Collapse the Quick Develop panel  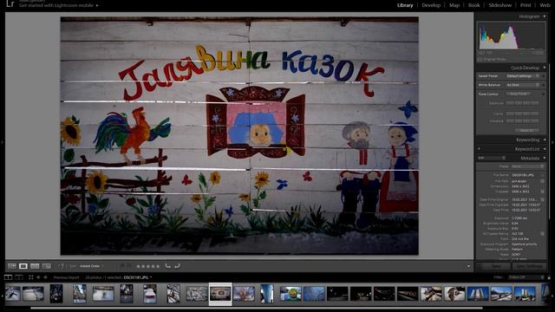[545, 68]
